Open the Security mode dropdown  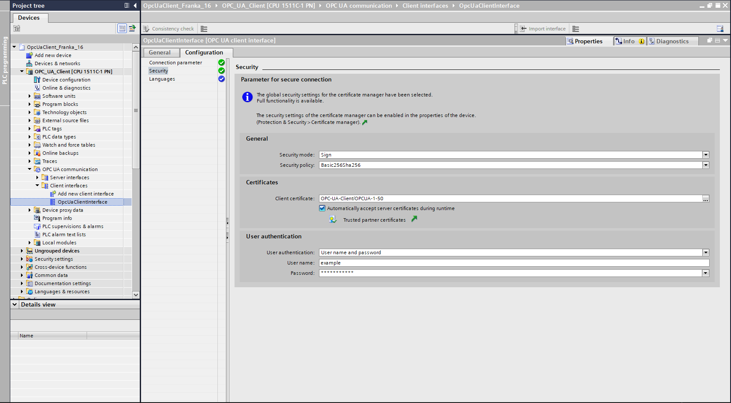pos(705,154)
